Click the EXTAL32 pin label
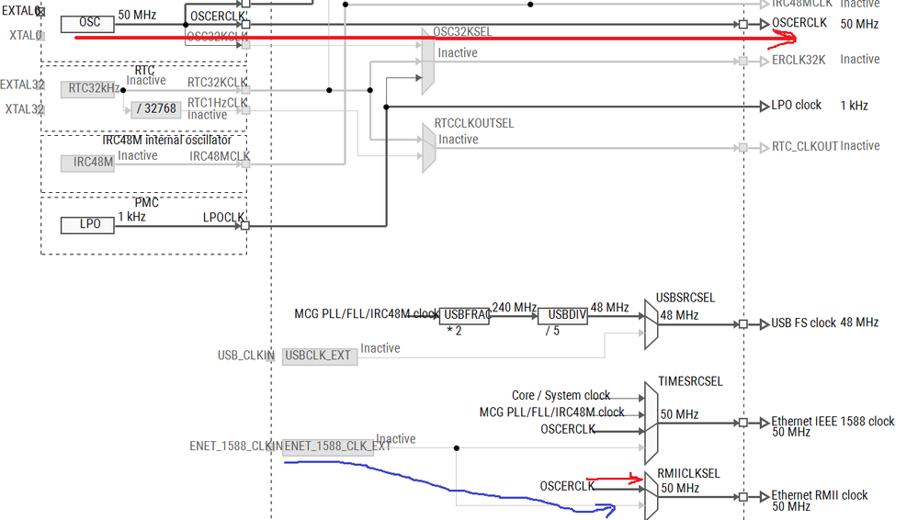 click(22, 85)
